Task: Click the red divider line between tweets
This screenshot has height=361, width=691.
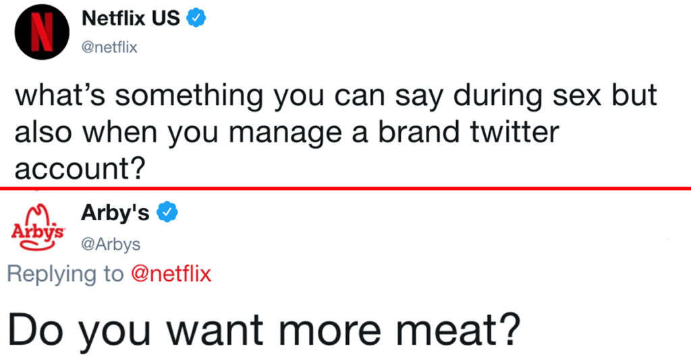Action: click(345, 189)
